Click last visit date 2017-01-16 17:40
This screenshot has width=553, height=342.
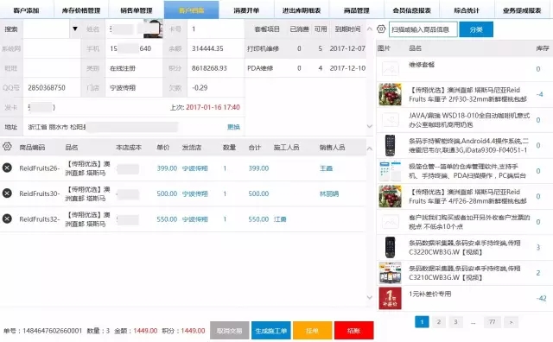tap(213, 107)
